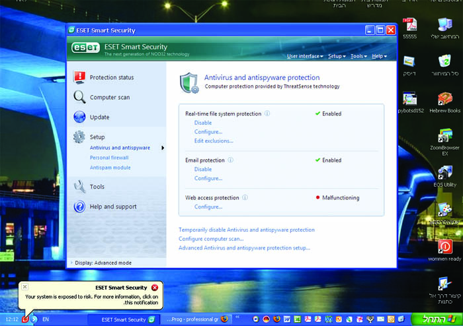Screen dimensions: 463x326
Task: Click the system exposed to risk notification text
Action: [x=91, y=300]
